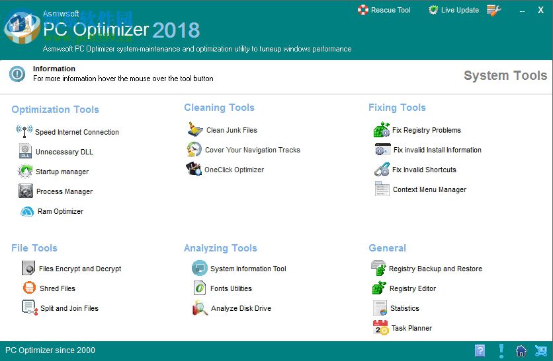Click the Startup manager gear icon
This screenshot has width=553, height=361.
[x=25, y=171]
